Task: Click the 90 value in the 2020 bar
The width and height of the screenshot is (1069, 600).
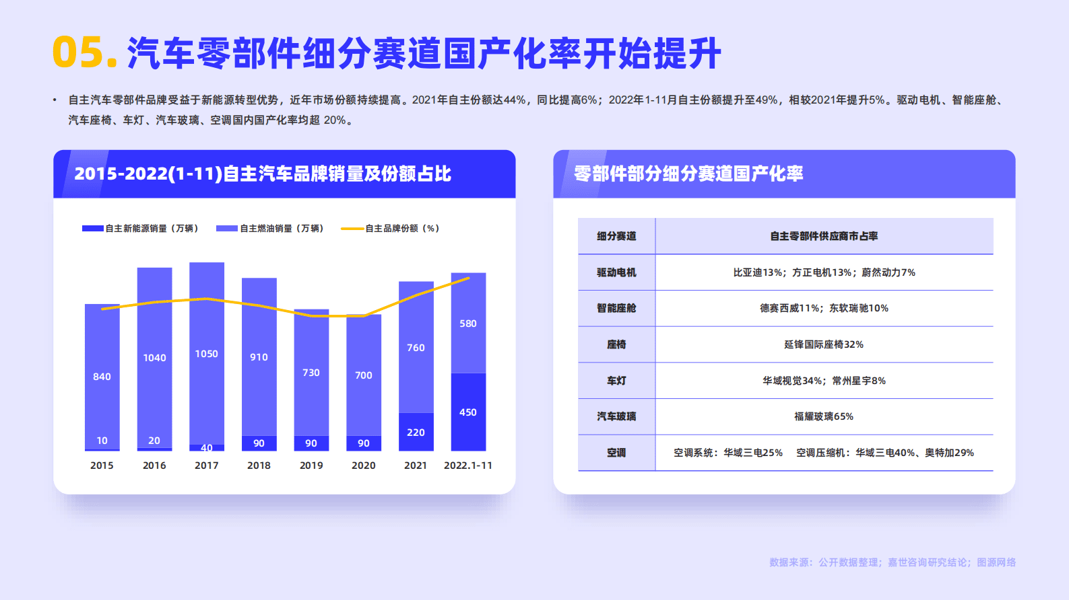Action: click(364, 443)
